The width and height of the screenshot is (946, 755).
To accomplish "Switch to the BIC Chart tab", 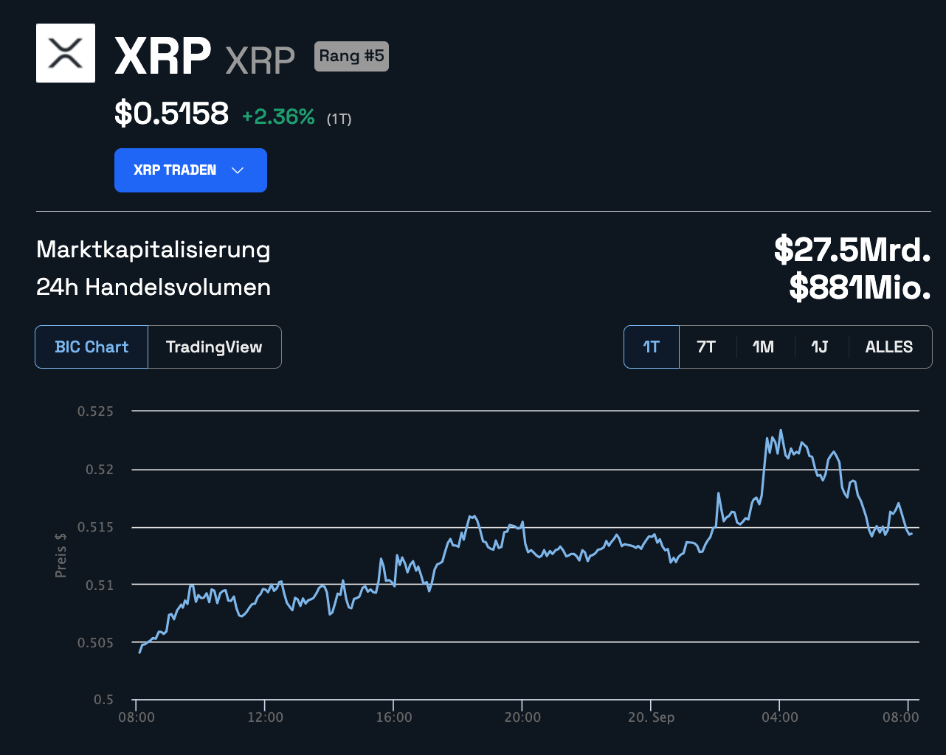I will point(92,347).
